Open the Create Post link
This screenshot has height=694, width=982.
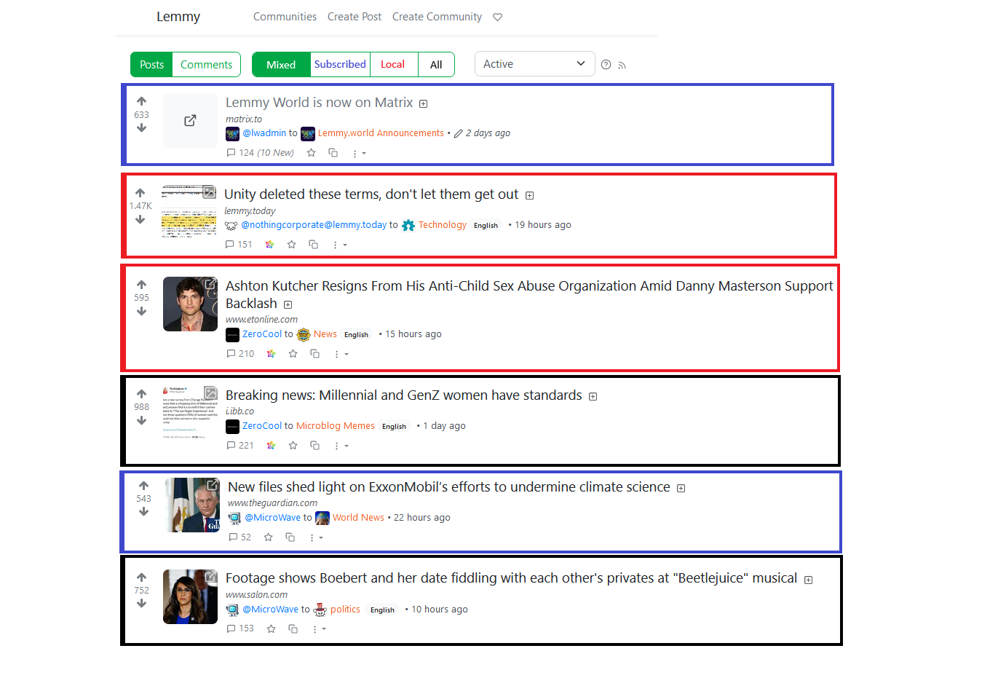[355, 17]
